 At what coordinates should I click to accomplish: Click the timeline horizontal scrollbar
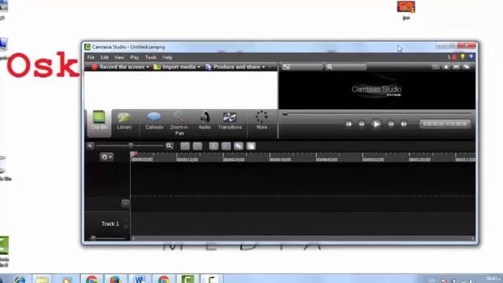pos(303,238)
